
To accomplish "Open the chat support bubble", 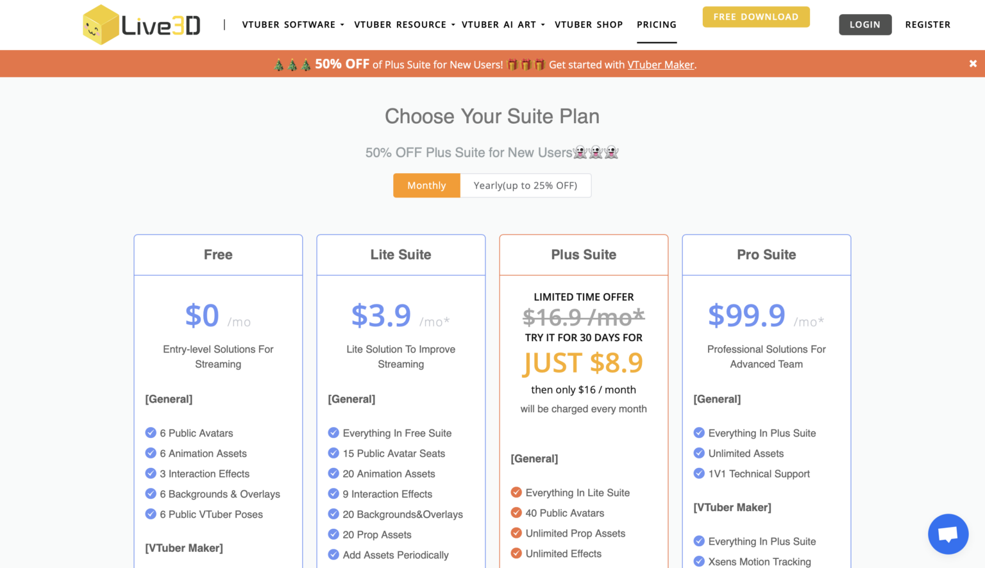I will 948,534.
